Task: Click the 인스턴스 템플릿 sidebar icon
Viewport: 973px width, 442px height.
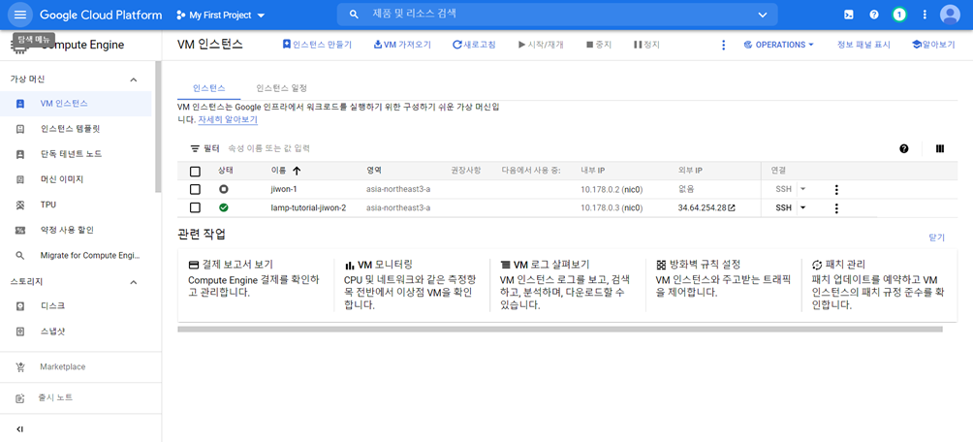Action: (x=19, y=129)
